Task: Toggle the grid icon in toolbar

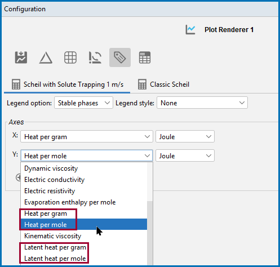Action: (70, 57)
